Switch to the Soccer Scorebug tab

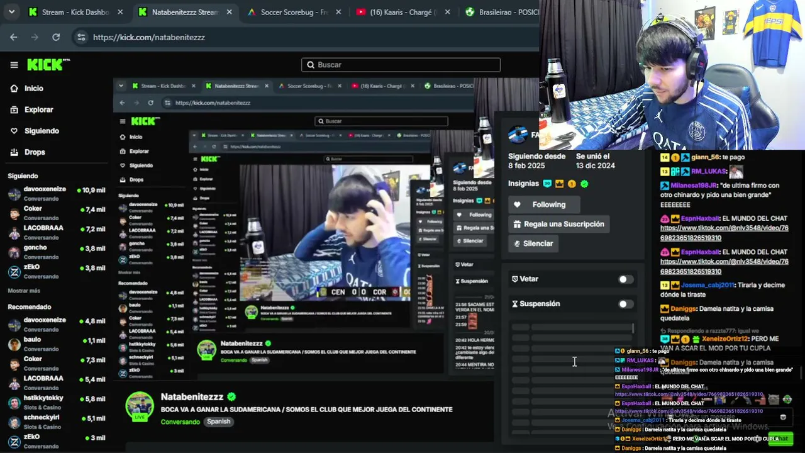point(294,12)
